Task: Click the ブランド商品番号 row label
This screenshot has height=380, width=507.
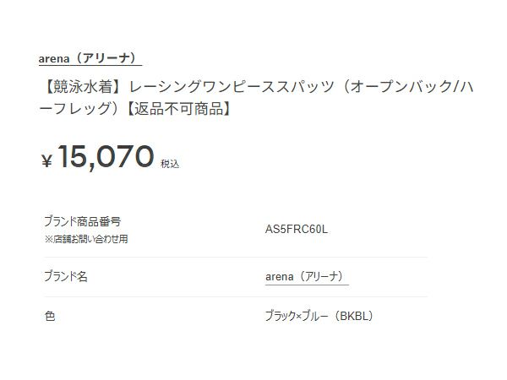Action: point(82,221)
